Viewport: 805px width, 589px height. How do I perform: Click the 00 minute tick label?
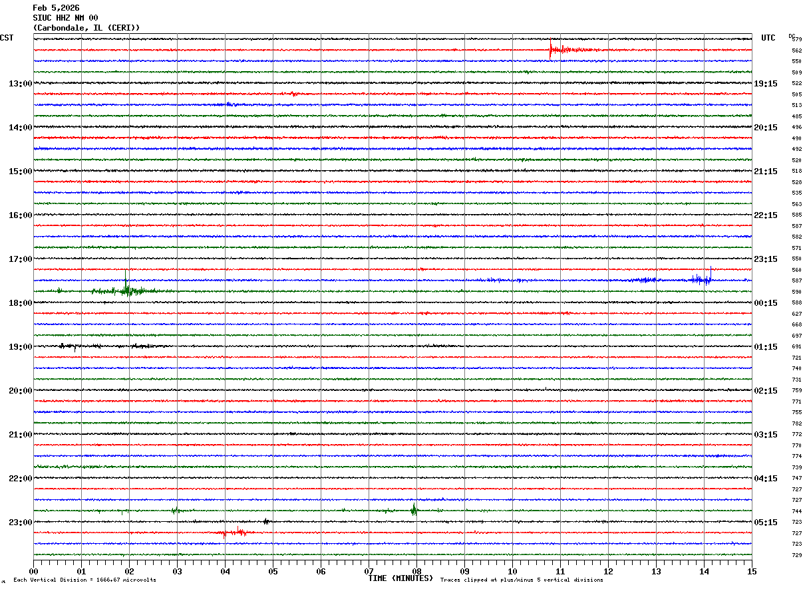33,571
